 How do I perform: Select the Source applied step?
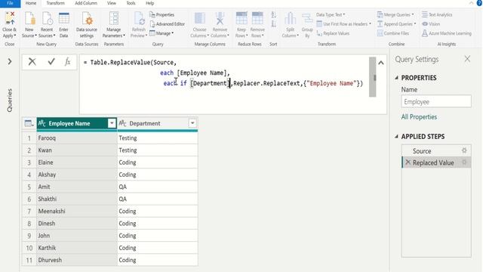click(436, 150)
